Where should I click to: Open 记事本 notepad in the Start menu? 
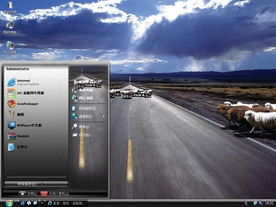pos(17,147)
